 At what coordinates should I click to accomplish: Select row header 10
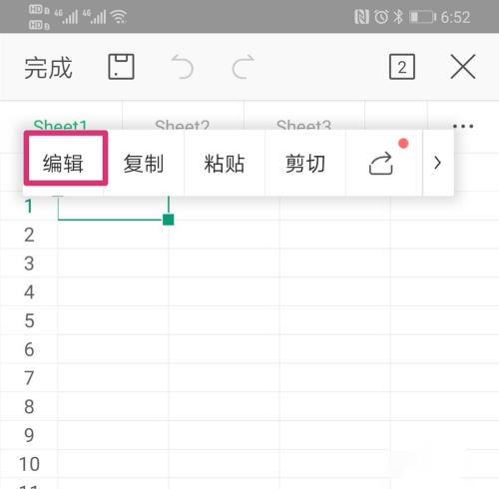[29, 464]
